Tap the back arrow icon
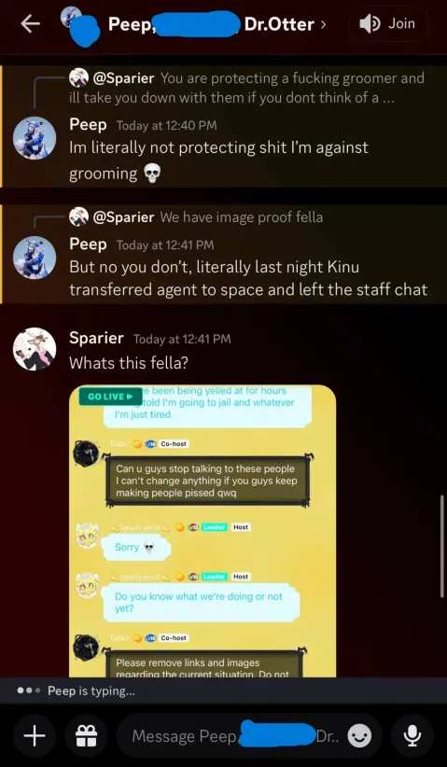Viewport: 447px width, 767px height. tap(30, 24)
